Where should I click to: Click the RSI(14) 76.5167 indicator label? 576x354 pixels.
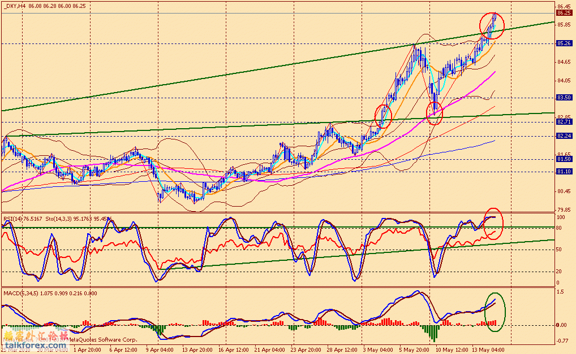pos(23,218)
